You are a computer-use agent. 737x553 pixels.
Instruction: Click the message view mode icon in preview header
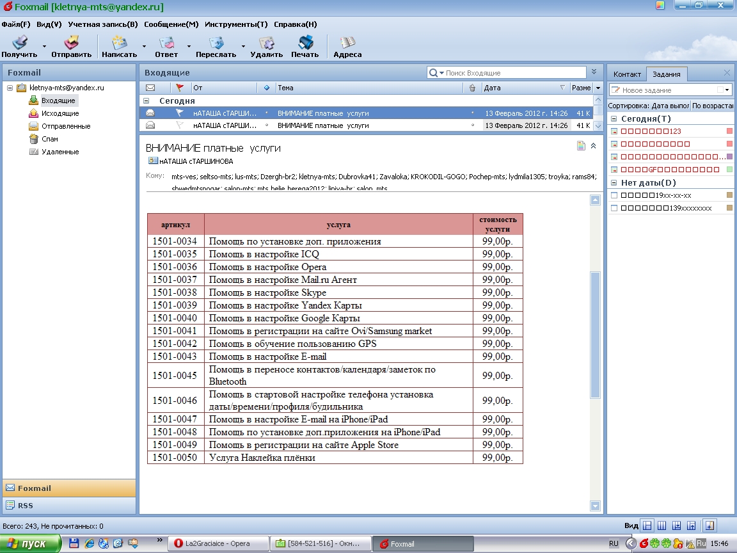(x=581, y=146)
